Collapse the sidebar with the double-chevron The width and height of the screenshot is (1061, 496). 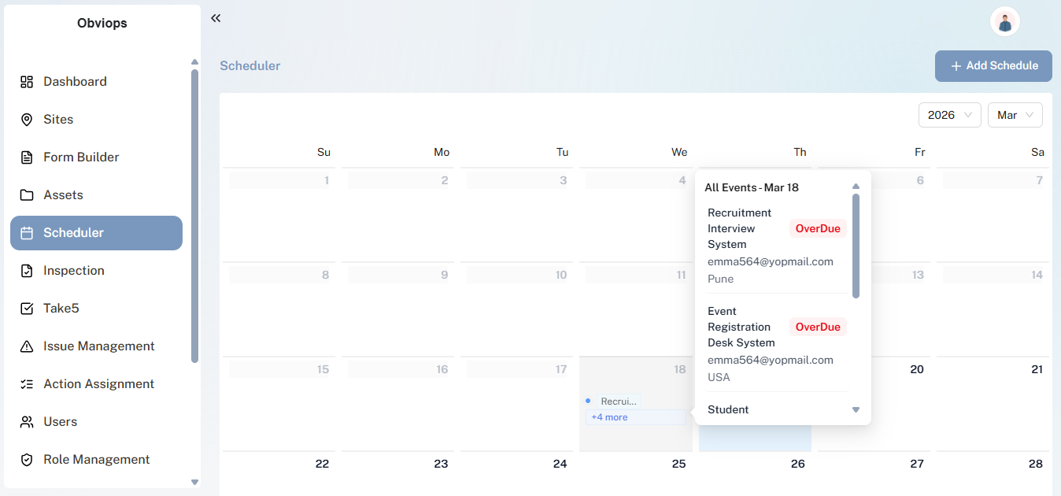pyautogui.click(x=216, y=17)
